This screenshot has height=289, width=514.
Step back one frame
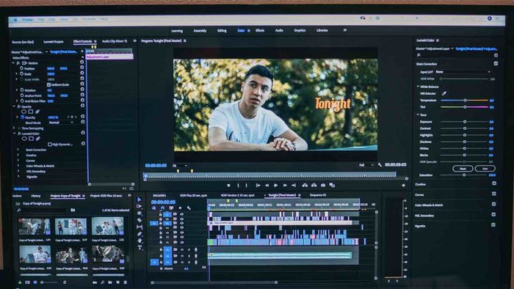pos(267,186)
